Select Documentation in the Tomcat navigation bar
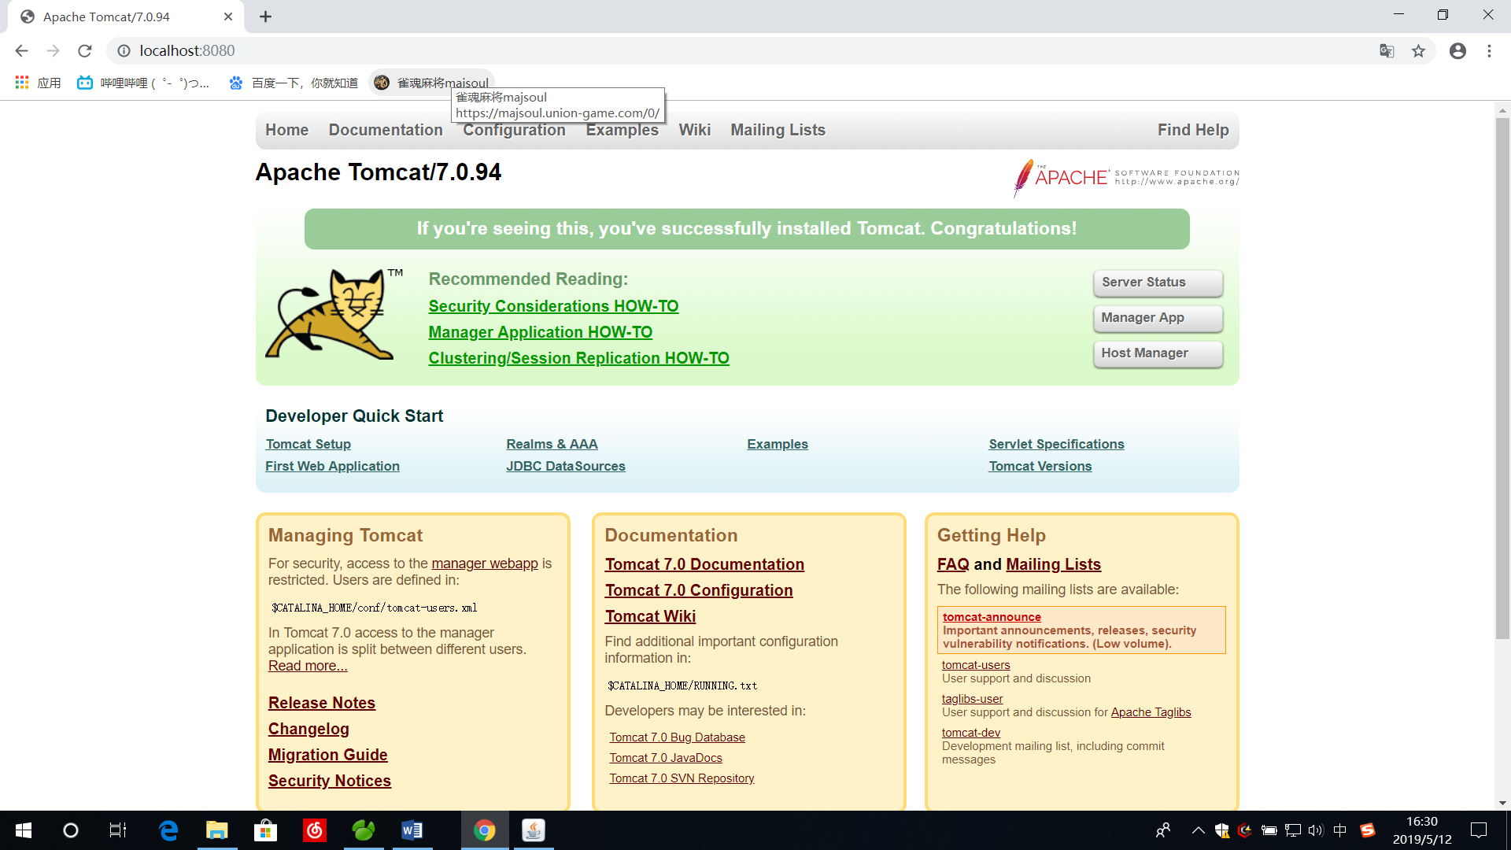This screenshot has height=850, width=1511. 386,130
